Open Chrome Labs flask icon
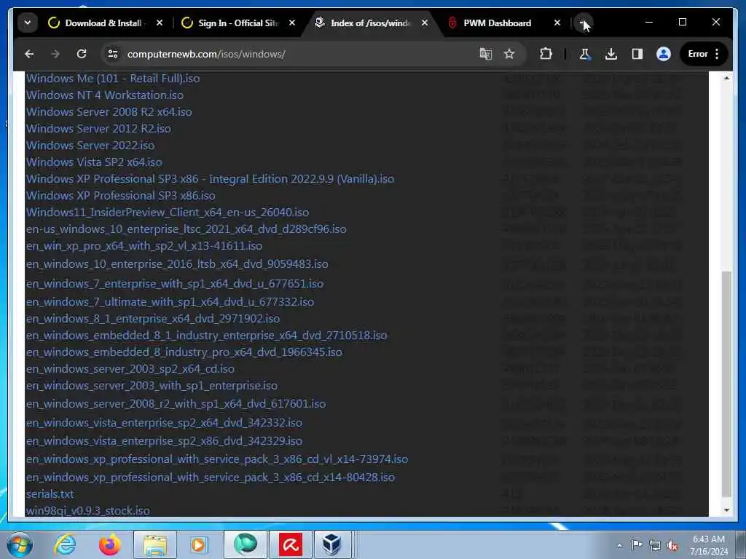The width and height of the screenshot is (746, 559). (585, 54)
